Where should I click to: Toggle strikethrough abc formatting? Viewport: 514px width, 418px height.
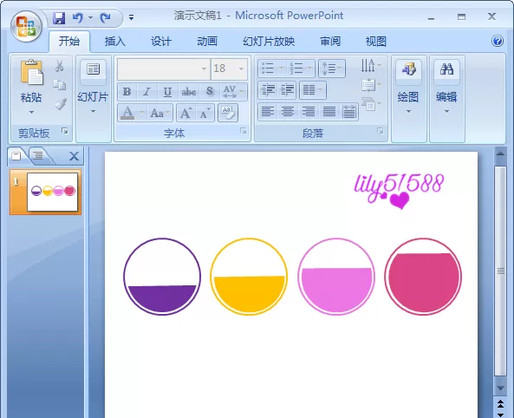click(188, 92)
